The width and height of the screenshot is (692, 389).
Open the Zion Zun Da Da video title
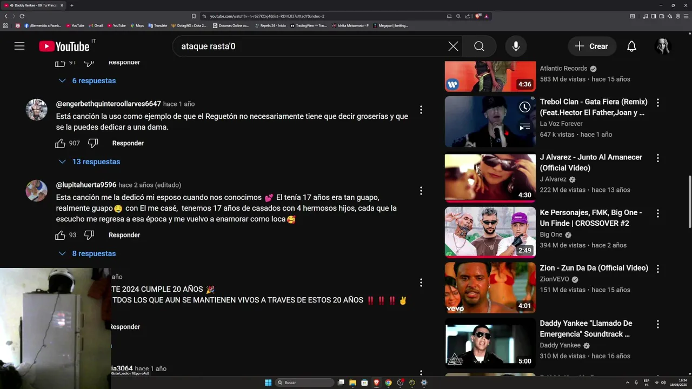594,268
